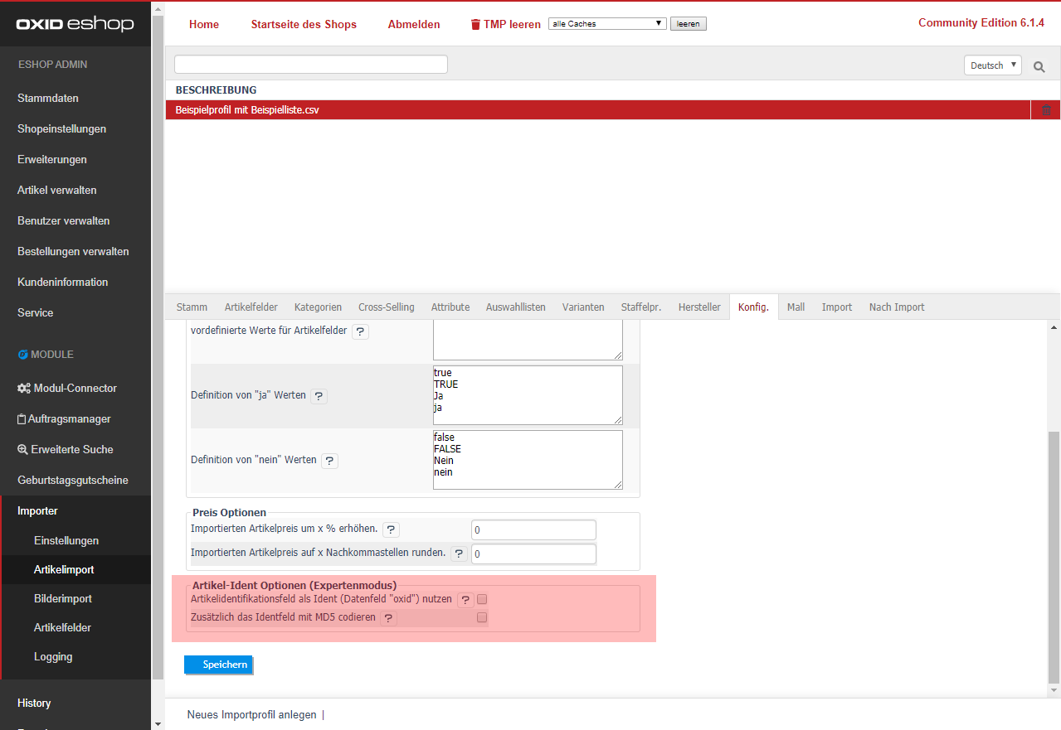Click 'Neues Importprofil anlegen' link

pos(251,714)
